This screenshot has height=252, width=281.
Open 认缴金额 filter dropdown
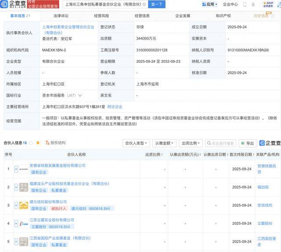pyautogui.click(x=164, y=143)
